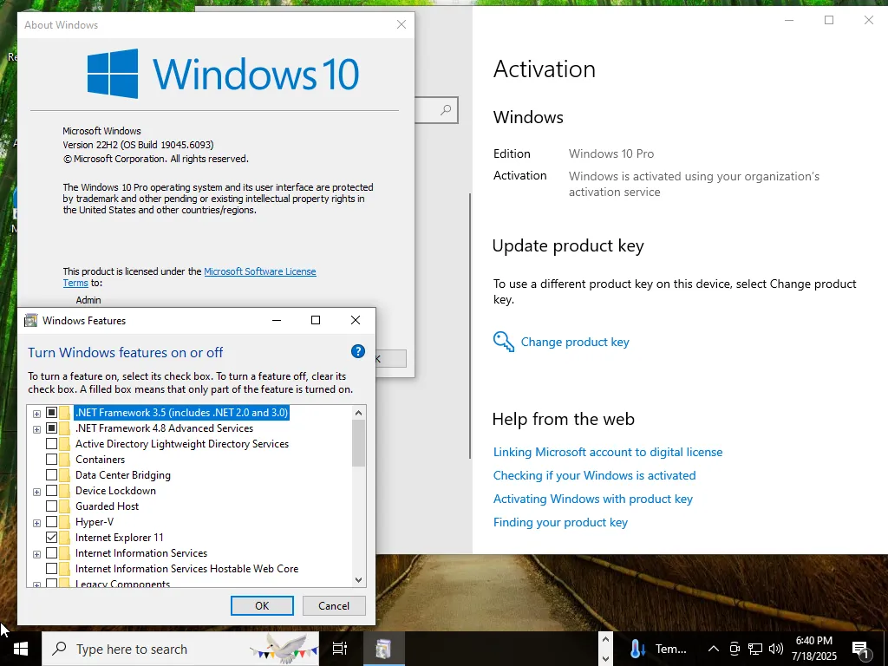This screenshot has width=888, height=666.
Task: Click the .NET Framework 3.5 folder icon
Action: tap(65, 412)
